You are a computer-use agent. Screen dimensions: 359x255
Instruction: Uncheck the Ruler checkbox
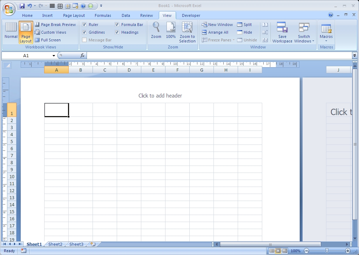coord(84,25)
